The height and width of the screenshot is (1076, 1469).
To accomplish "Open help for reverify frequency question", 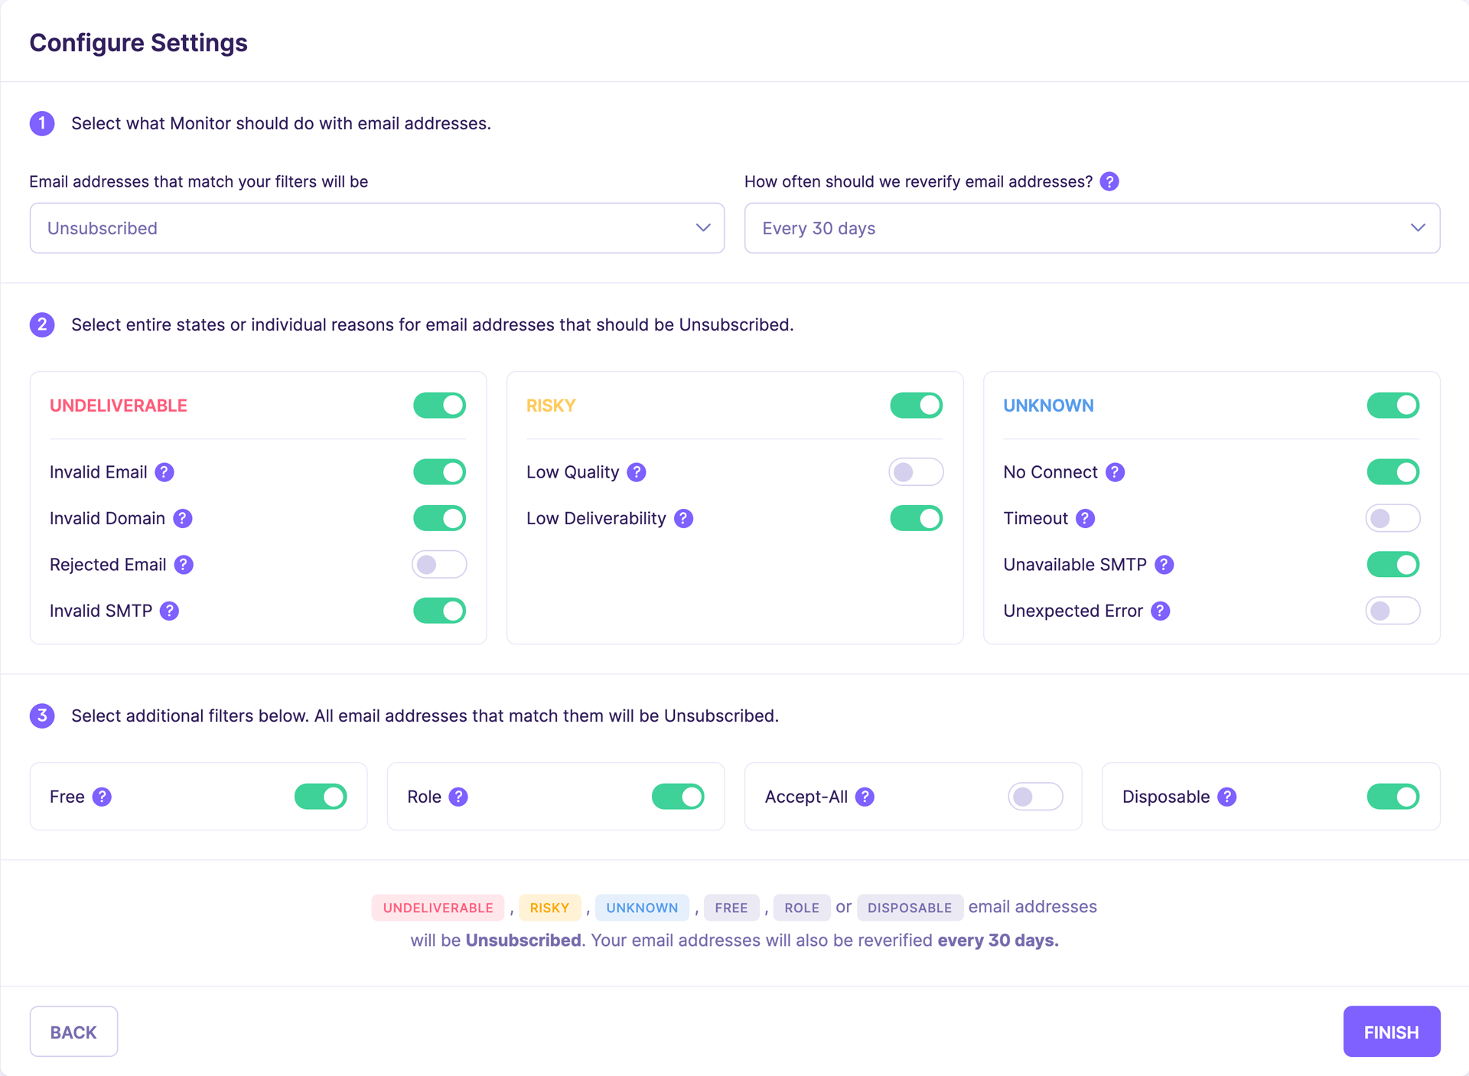I will click(1109, 181).
